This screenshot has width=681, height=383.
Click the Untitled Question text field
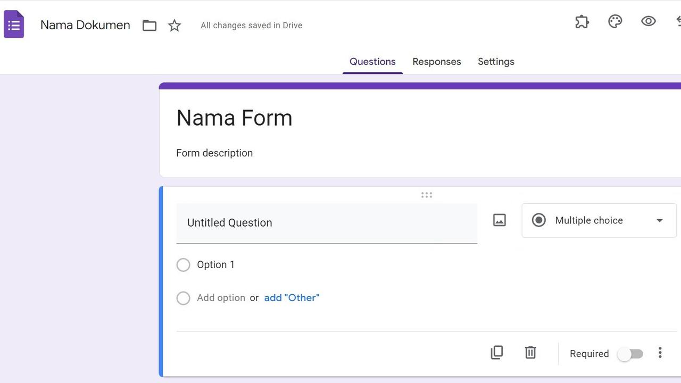(x=326, y=222)
